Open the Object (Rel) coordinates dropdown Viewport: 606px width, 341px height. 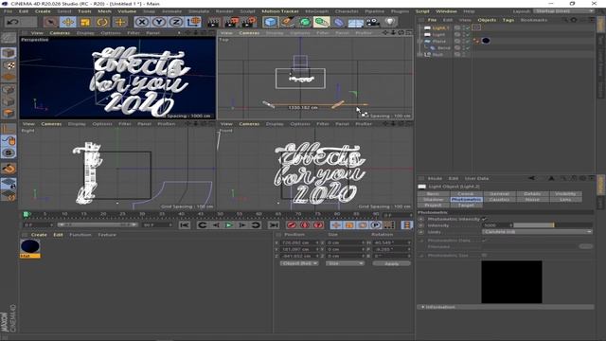pyautogui.click(x=299, y=263)
